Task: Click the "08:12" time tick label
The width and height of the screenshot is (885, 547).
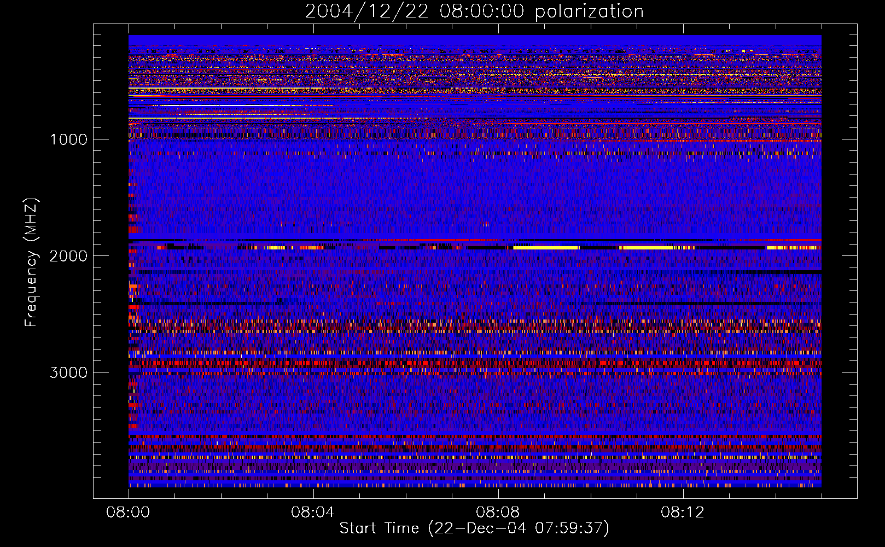Action: [683, 513]
